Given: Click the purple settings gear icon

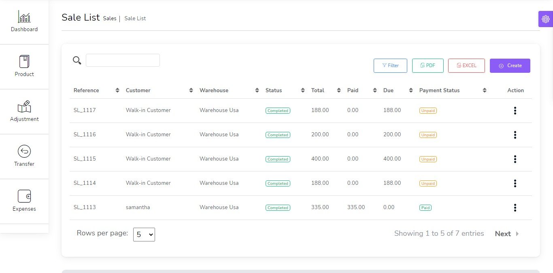Looking at the screenshot, I should pyautogui.click(x=545, y=19).
